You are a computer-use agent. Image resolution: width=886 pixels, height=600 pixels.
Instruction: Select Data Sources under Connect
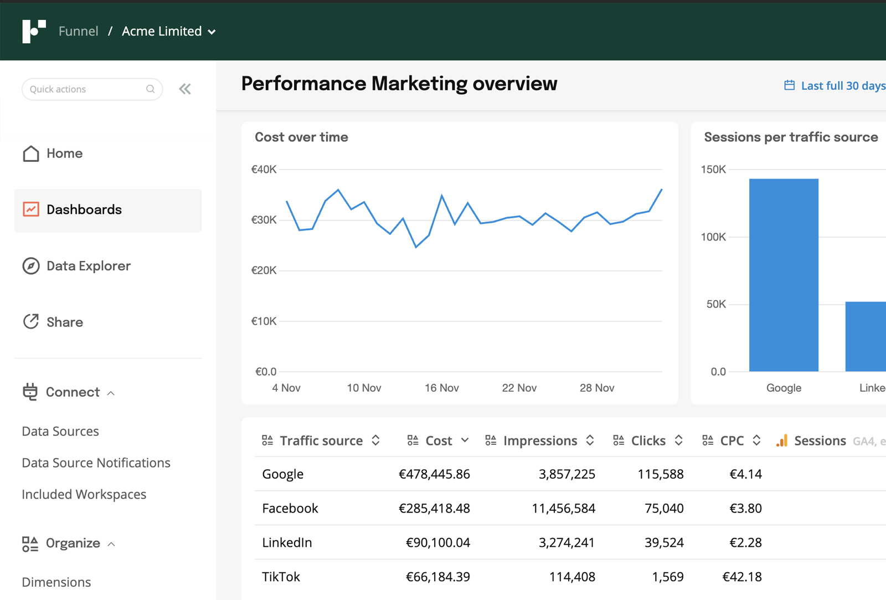(60, 431)
